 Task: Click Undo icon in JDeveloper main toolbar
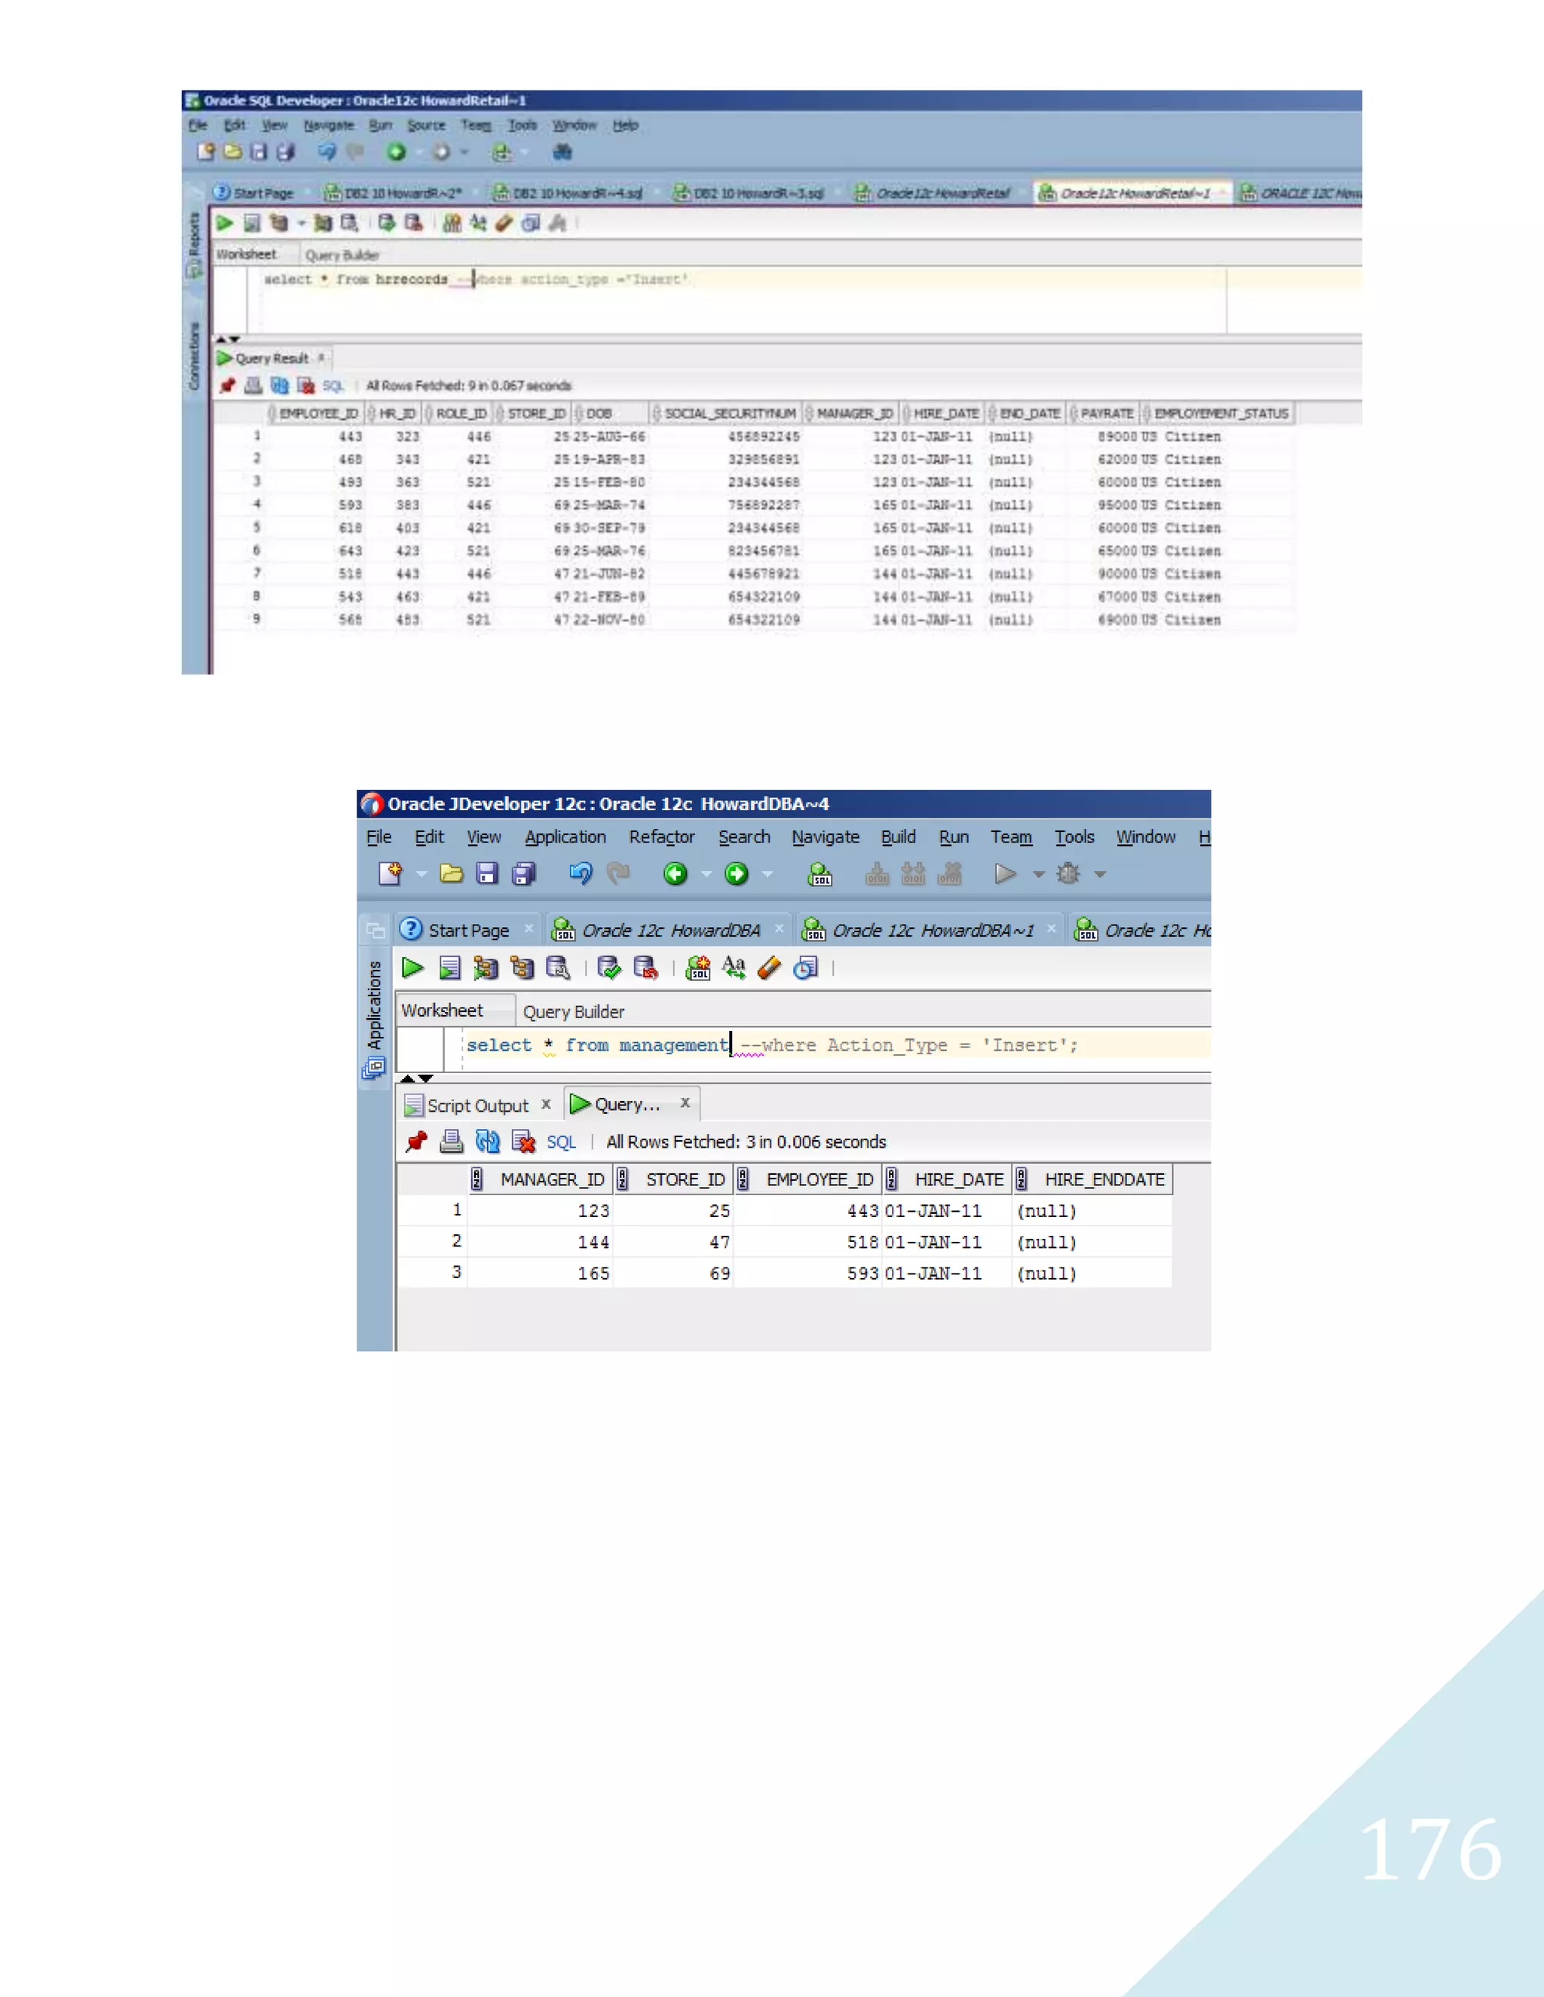(581, 873)
